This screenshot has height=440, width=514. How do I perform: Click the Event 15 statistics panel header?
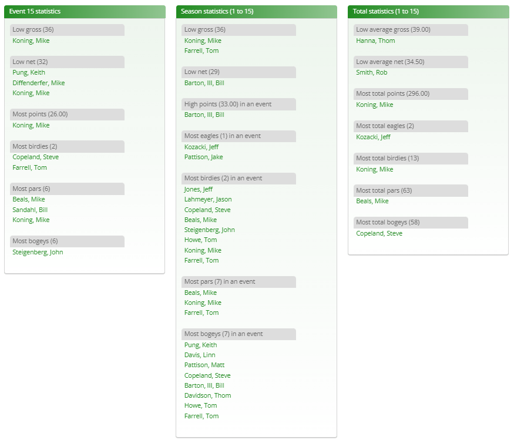point(85,12)
